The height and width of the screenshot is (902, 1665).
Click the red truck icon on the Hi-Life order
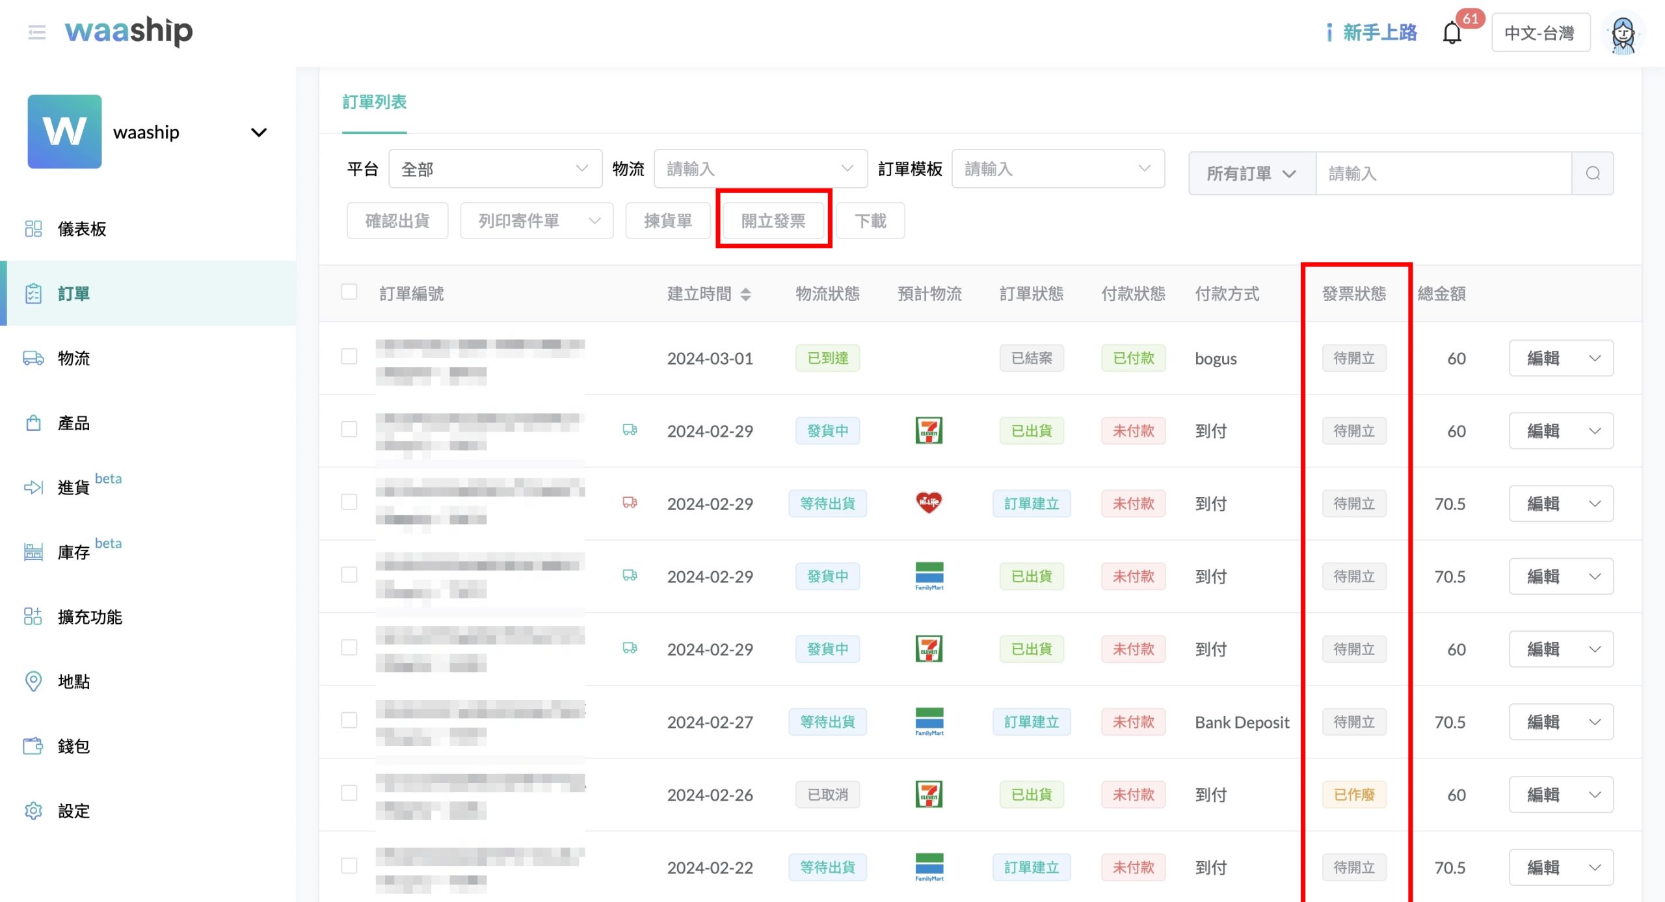pos(630,503)
